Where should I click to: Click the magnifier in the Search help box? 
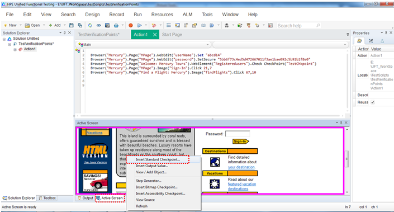click(x=318, y=25)
